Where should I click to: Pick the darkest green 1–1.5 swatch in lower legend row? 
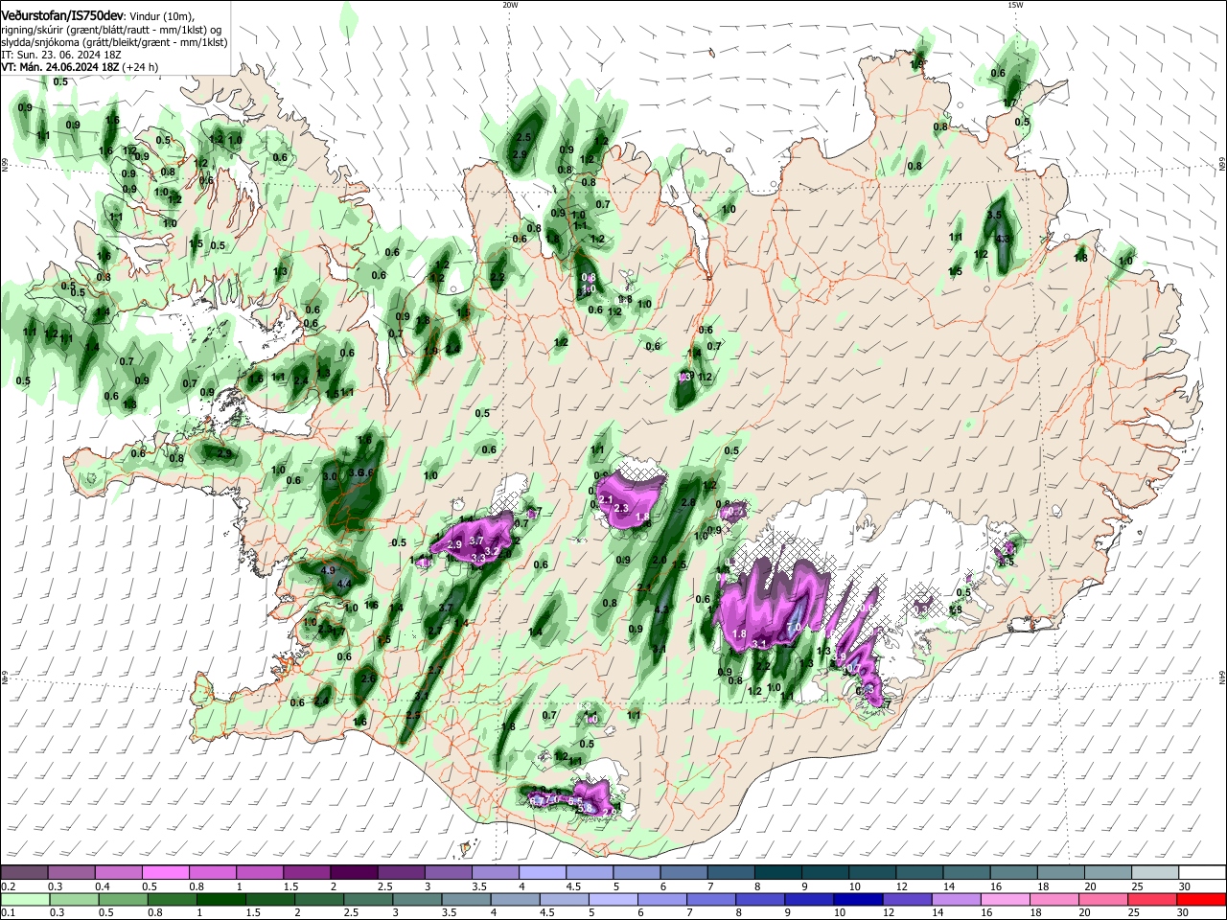pyautogui.click(x=220, y=900)
